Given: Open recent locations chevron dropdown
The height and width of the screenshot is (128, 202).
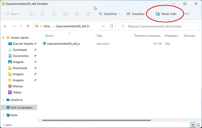Looking at the screenshot, I should (21, 26).
